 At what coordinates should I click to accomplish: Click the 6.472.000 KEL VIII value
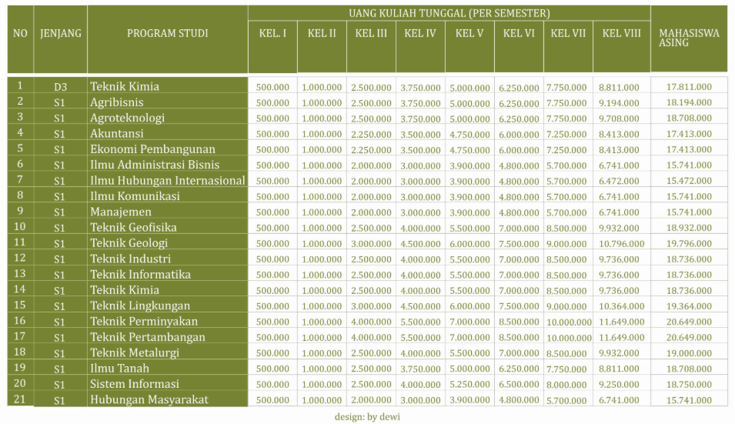(619, 181)
